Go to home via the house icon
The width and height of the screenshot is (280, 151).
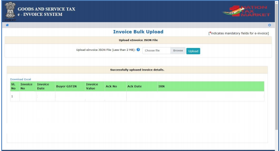click(x=7, y=25)
